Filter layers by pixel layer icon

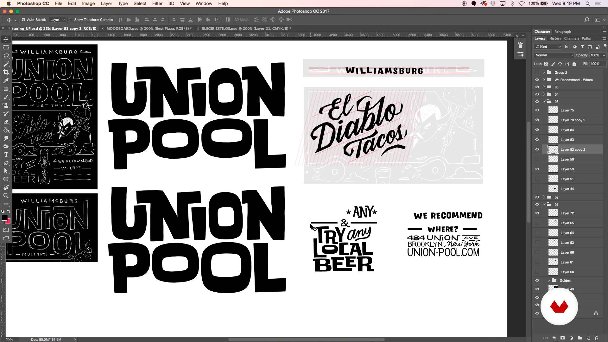567,47
